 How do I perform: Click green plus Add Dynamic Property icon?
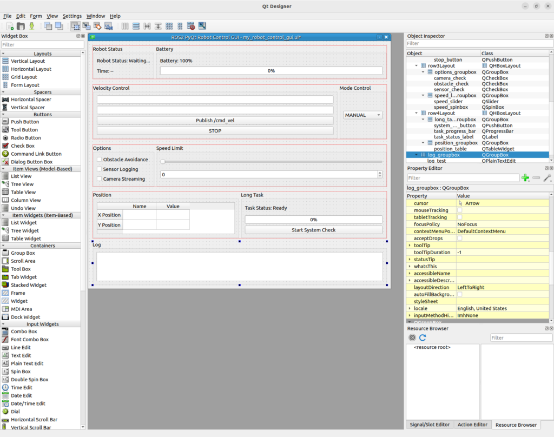[525, 178]
